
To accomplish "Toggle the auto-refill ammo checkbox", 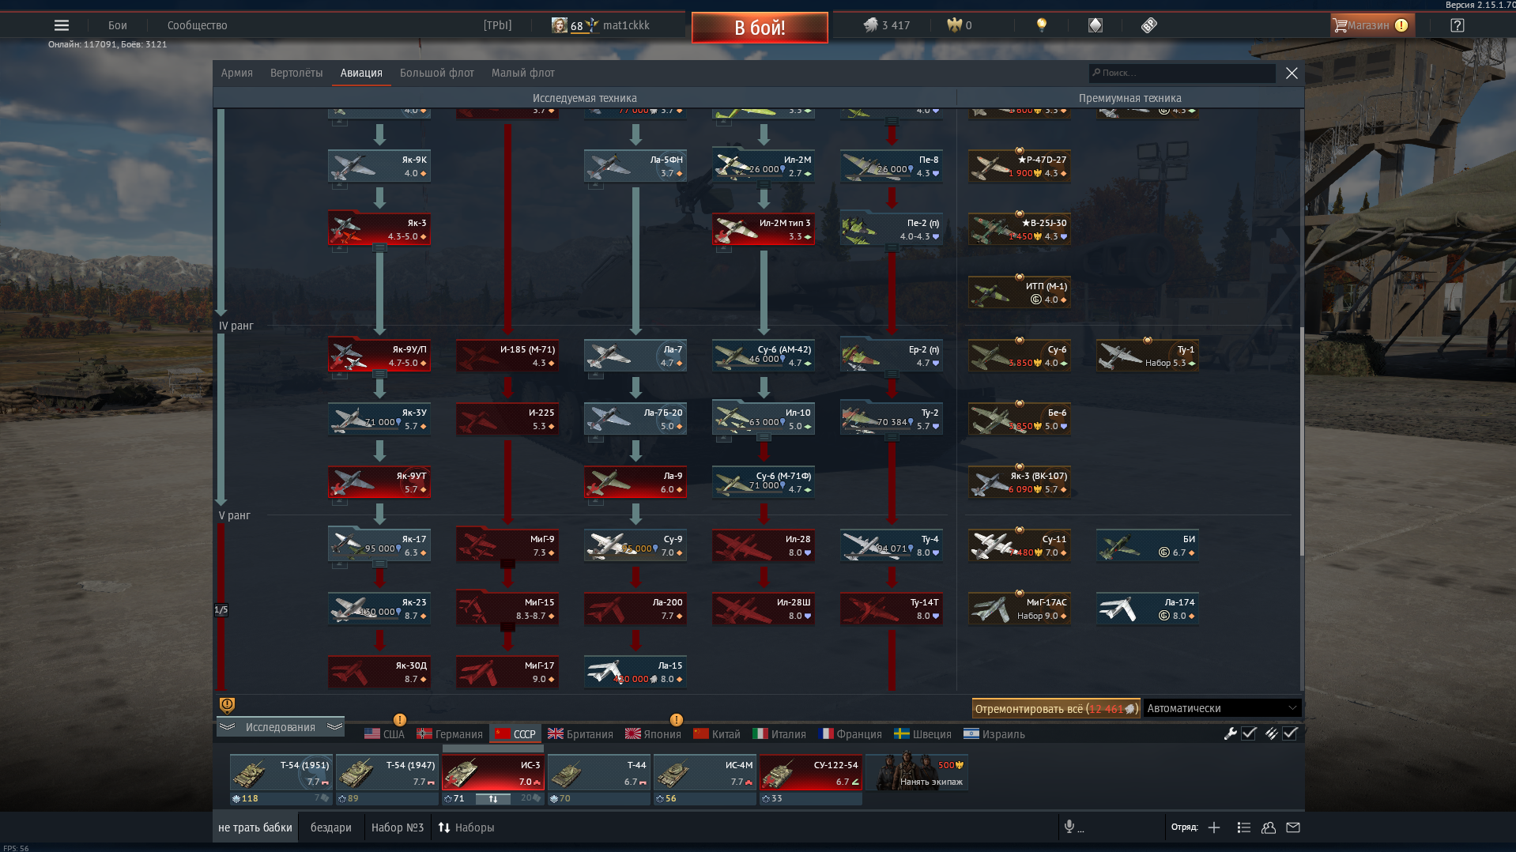I will coord(1290,733).
